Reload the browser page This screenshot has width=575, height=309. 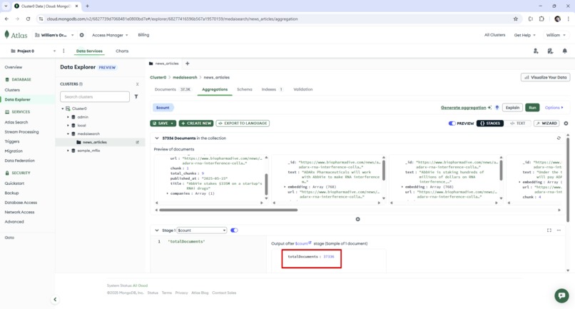[28, 19]
